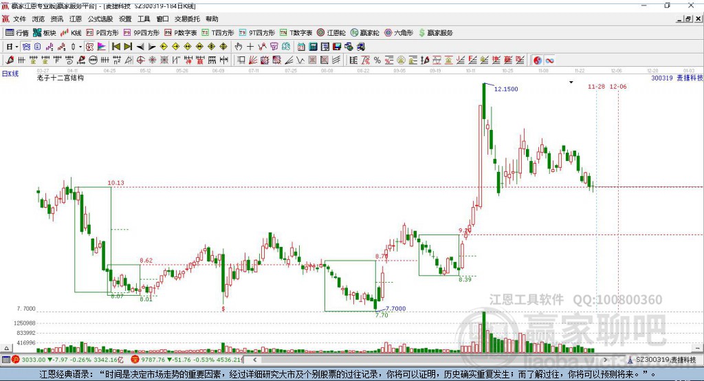Viewport: 704px width, 381px height.
Task: Open the T数字表 time number table
Action: click(x=296, y=33)
